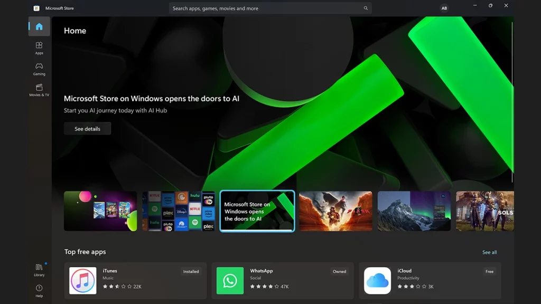
Task: Click the iCloud 3K star rating
Action: pyautogui.click(x=415, y=287)
